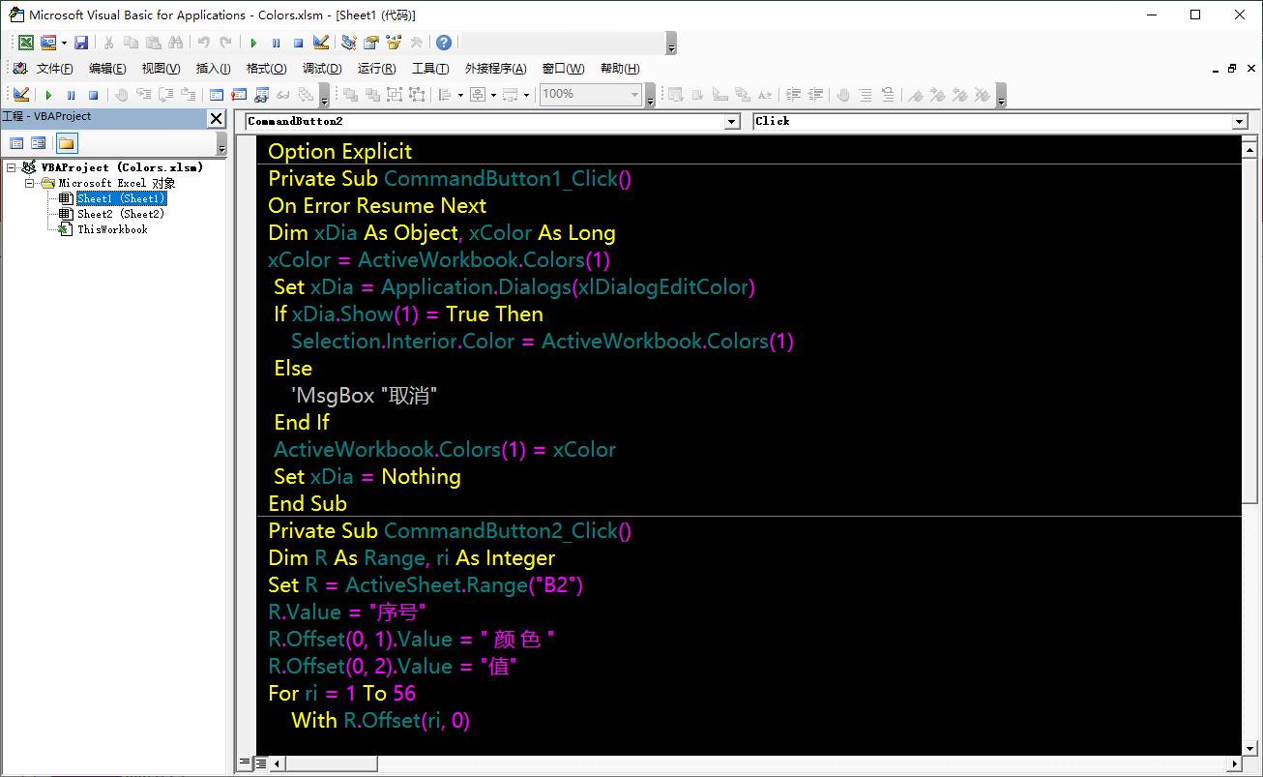Open the 调试(D) menu

point(322,69)
